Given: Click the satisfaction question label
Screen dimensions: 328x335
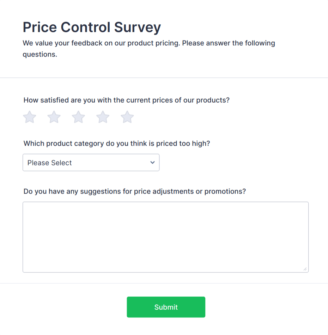Looking at the screenshot, I should 126,100.
